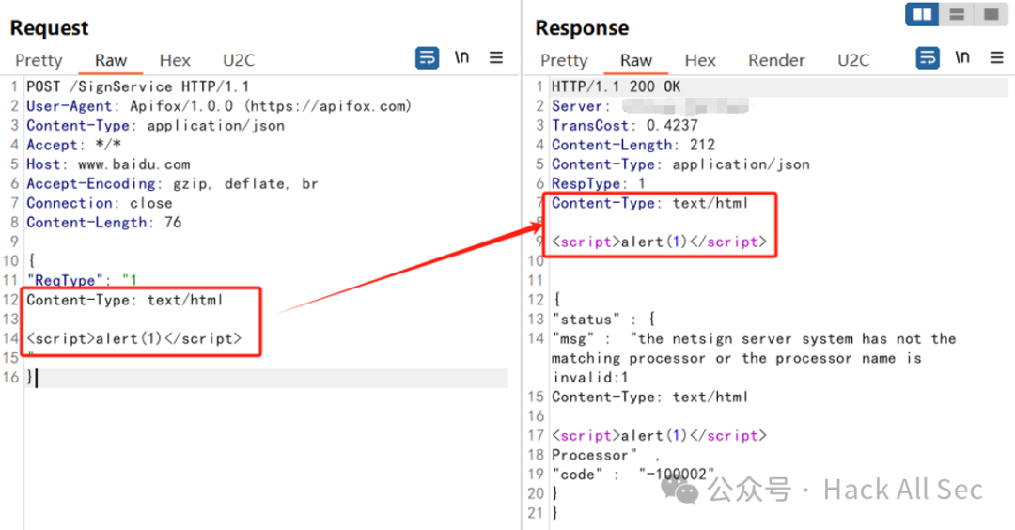The image size is (1015, 530).
Task: Open Request panel options menu
Action: pos(496,57)
